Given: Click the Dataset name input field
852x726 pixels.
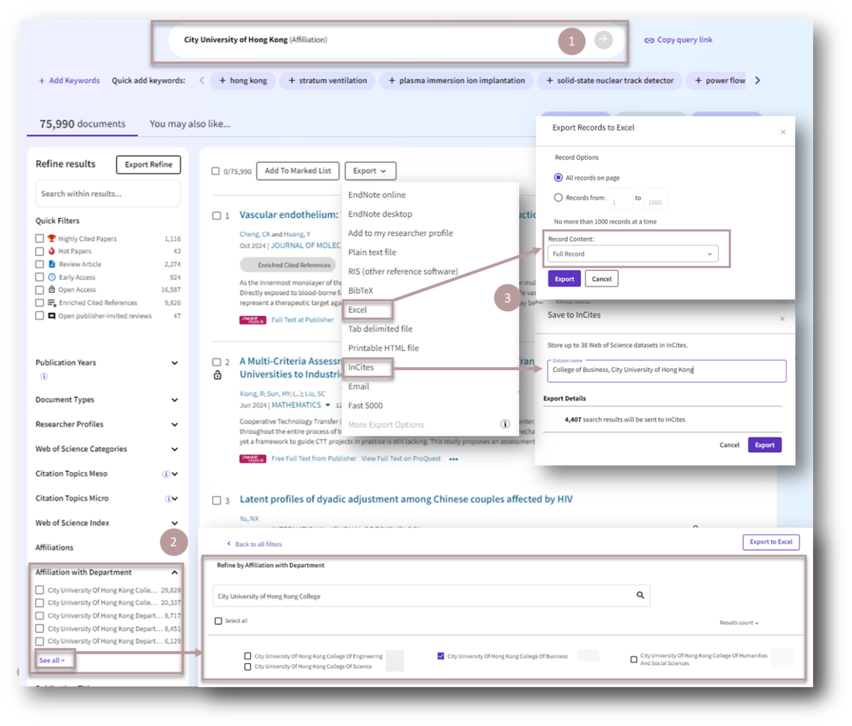Looking at the screenshot, I should 666,370.
